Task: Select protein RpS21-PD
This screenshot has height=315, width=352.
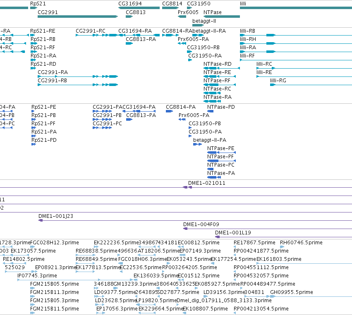Action: (44, 140)
